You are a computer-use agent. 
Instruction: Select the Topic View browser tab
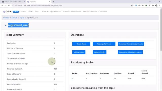click(x=39, y=2)
